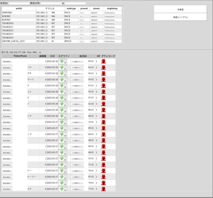The height and width of the screenshot is (198, 213).
Task: Click red download arrow for patient ID 33-01
Action: click(x=104, y=122)
